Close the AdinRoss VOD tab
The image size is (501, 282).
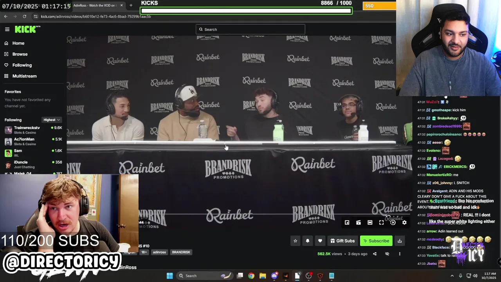pos(121,5)
